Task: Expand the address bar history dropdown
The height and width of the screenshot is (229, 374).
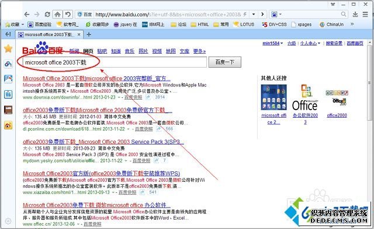Action: [x=254, y=15]
